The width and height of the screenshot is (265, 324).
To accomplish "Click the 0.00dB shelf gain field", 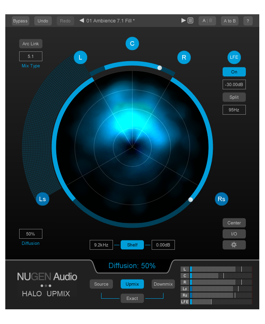I will point(163,245).
